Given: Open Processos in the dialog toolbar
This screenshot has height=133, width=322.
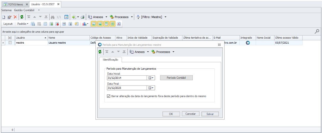Looking at the screenshot, I should click(x=161, y=52).
